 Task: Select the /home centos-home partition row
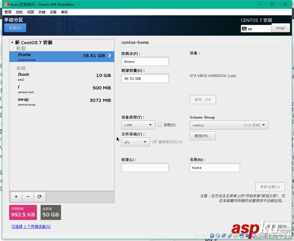click(62, 57)
